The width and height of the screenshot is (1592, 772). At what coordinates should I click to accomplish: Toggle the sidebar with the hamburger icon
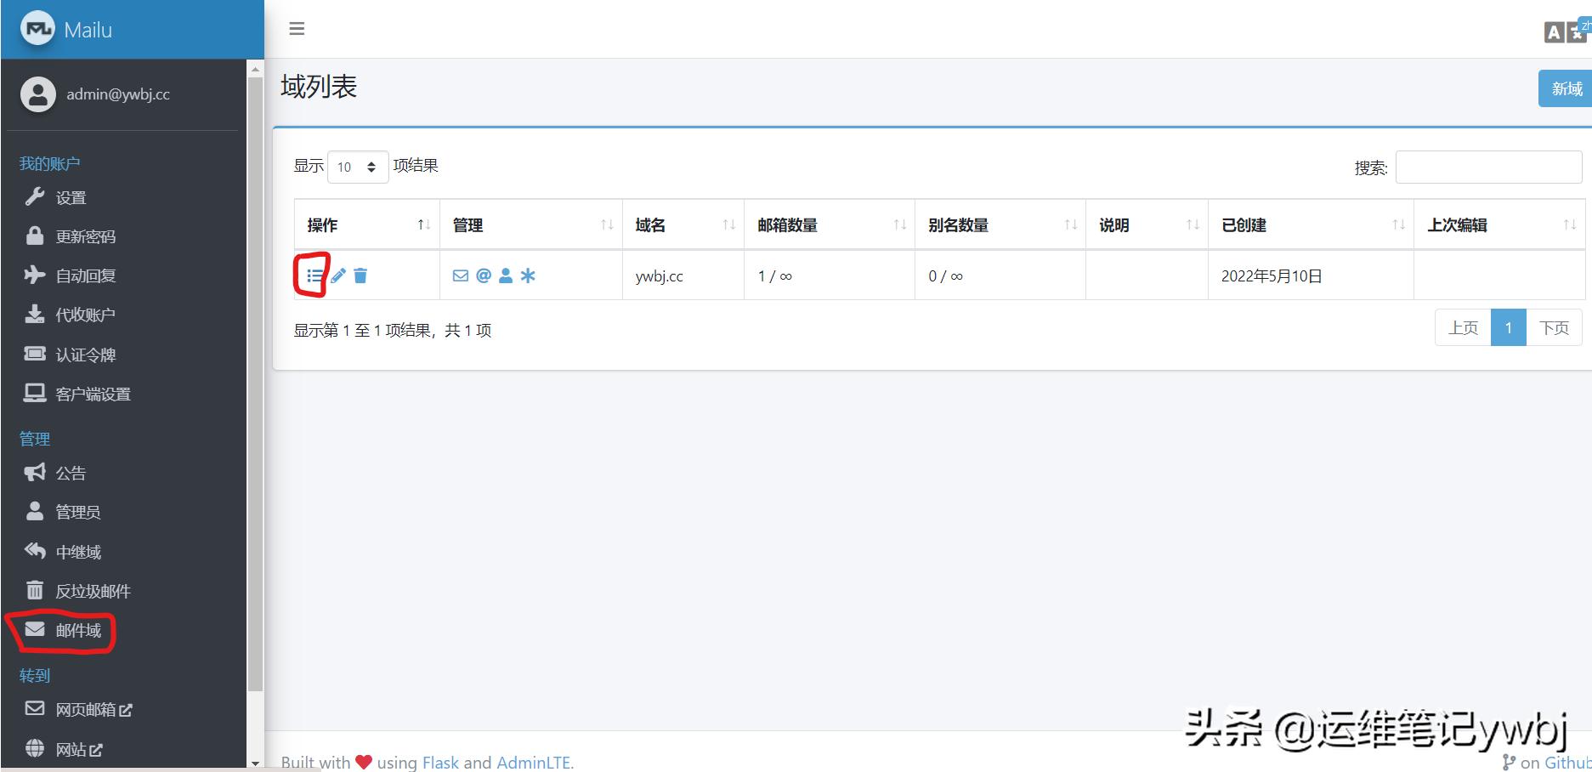297,28
